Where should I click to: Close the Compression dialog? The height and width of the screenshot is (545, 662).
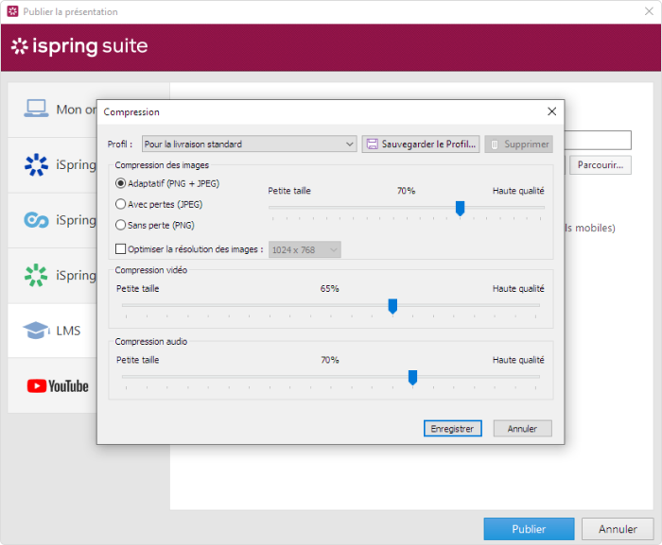(551, 111)
